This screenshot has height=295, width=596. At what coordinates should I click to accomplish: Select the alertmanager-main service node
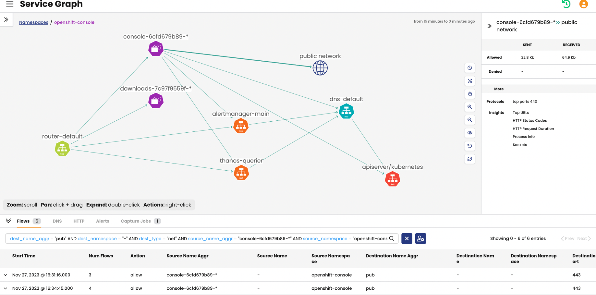241,126
